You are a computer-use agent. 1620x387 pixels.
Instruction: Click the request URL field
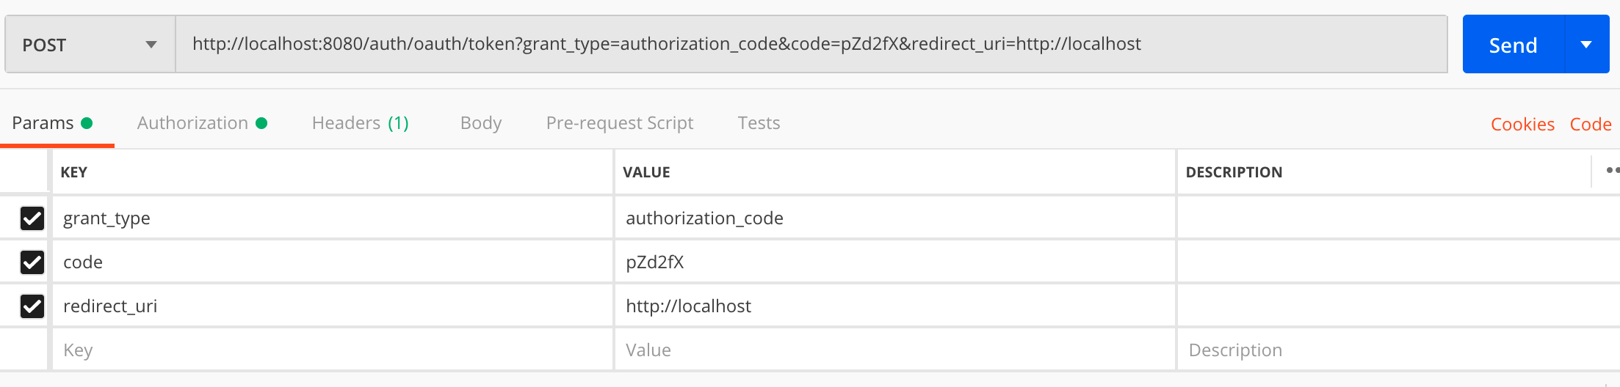(808, 44)
